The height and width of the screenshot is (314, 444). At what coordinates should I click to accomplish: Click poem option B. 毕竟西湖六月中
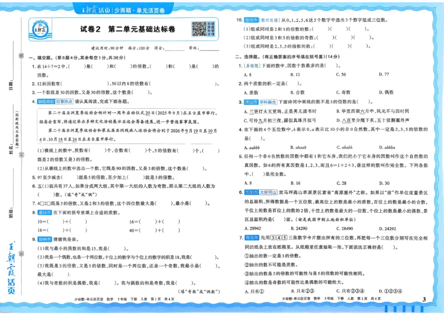click(372, 112)
